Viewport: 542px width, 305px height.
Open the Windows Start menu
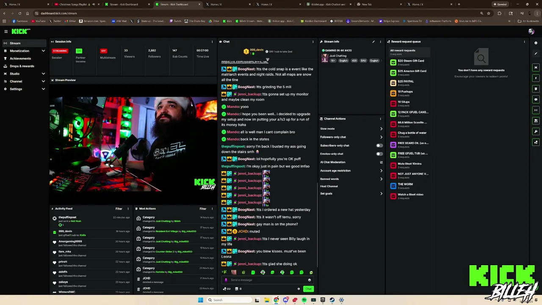point(200,300)
